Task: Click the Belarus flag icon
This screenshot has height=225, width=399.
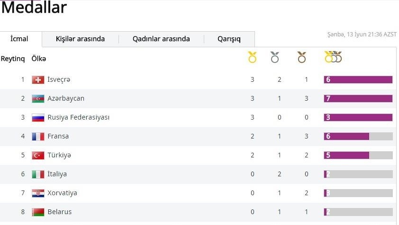Action: click(38, 212)
